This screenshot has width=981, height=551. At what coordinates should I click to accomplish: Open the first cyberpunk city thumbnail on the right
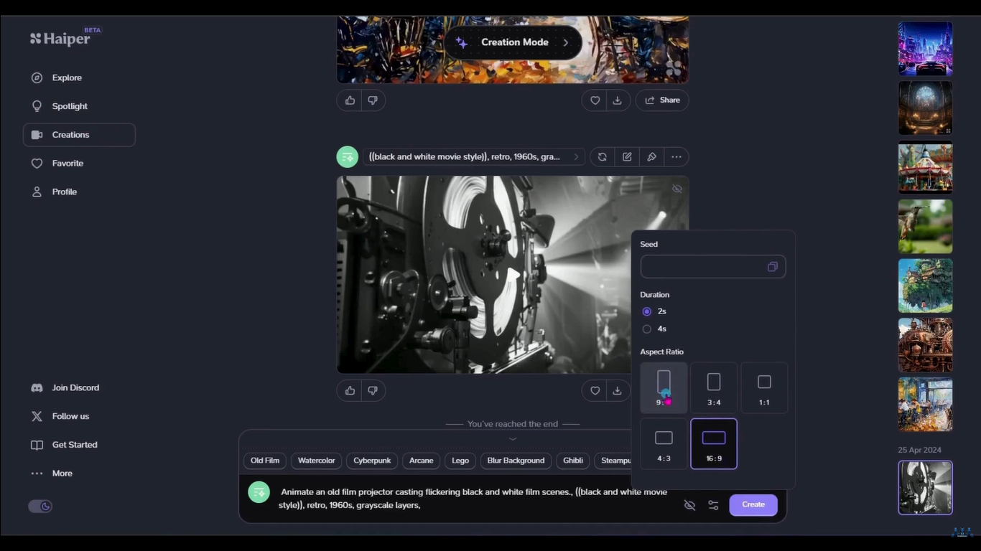pyautogui.click(x=925, y=48)
